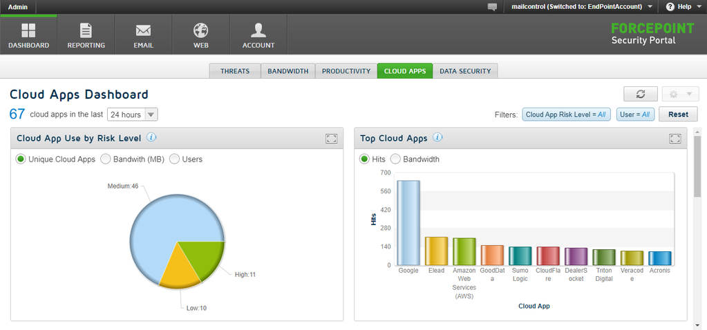Refresh the Cloud Apps dashboard
This screenshot has width=707, height=330.
point(640,94)
